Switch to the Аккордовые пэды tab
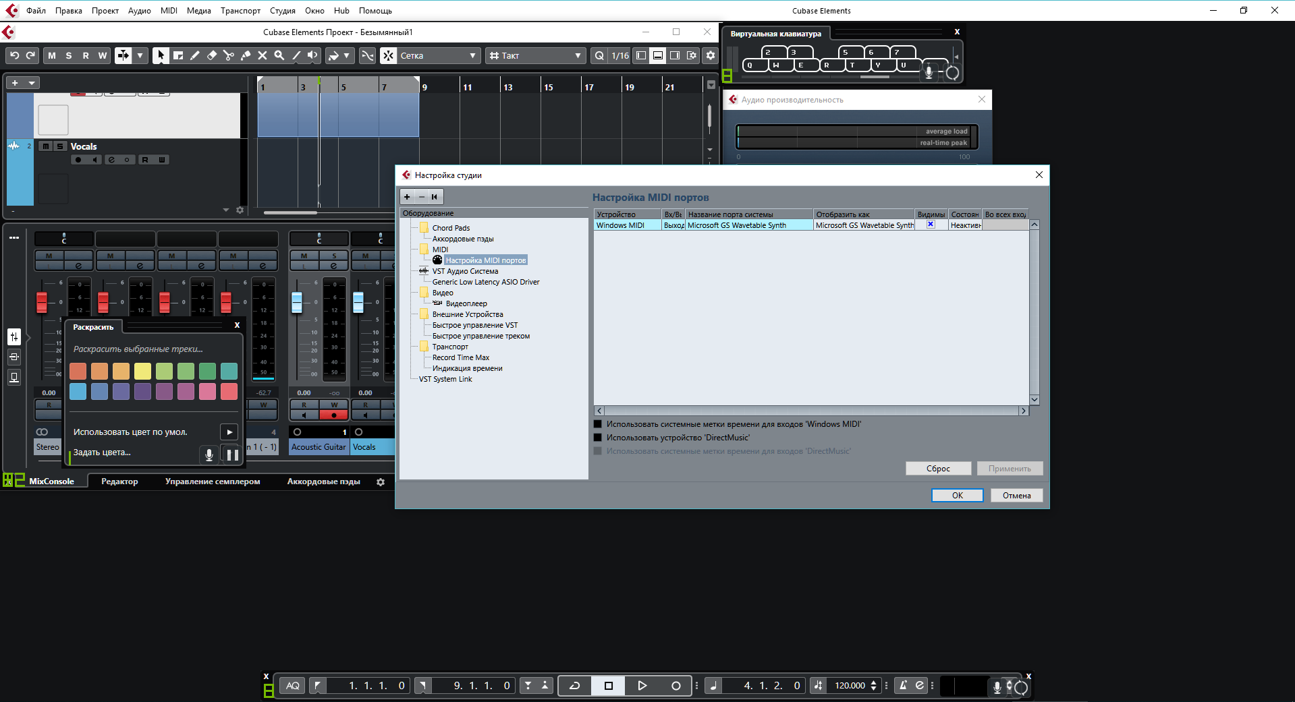 point(324,481)
